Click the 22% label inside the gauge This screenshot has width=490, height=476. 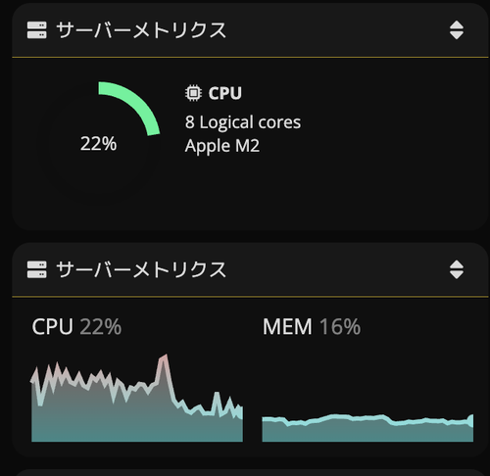[98, 144]
